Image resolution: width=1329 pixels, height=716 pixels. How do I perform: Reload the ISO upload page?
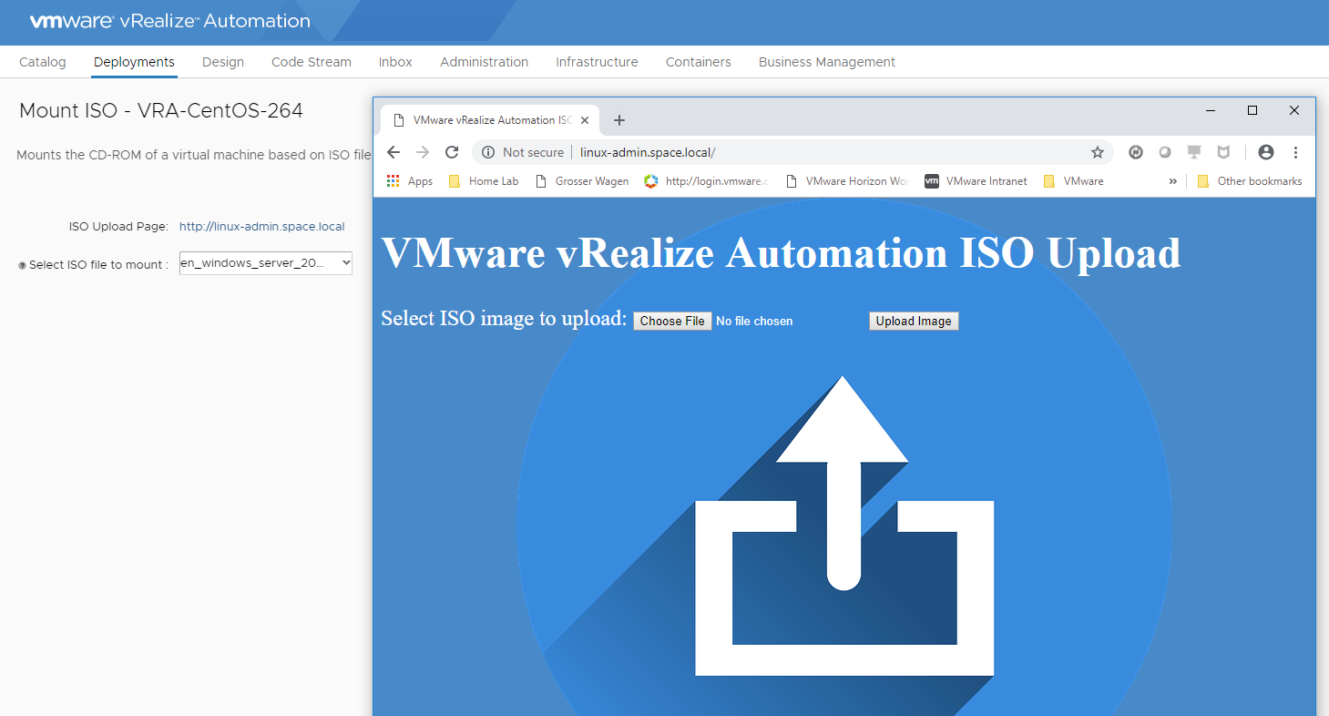coord(452,152)
